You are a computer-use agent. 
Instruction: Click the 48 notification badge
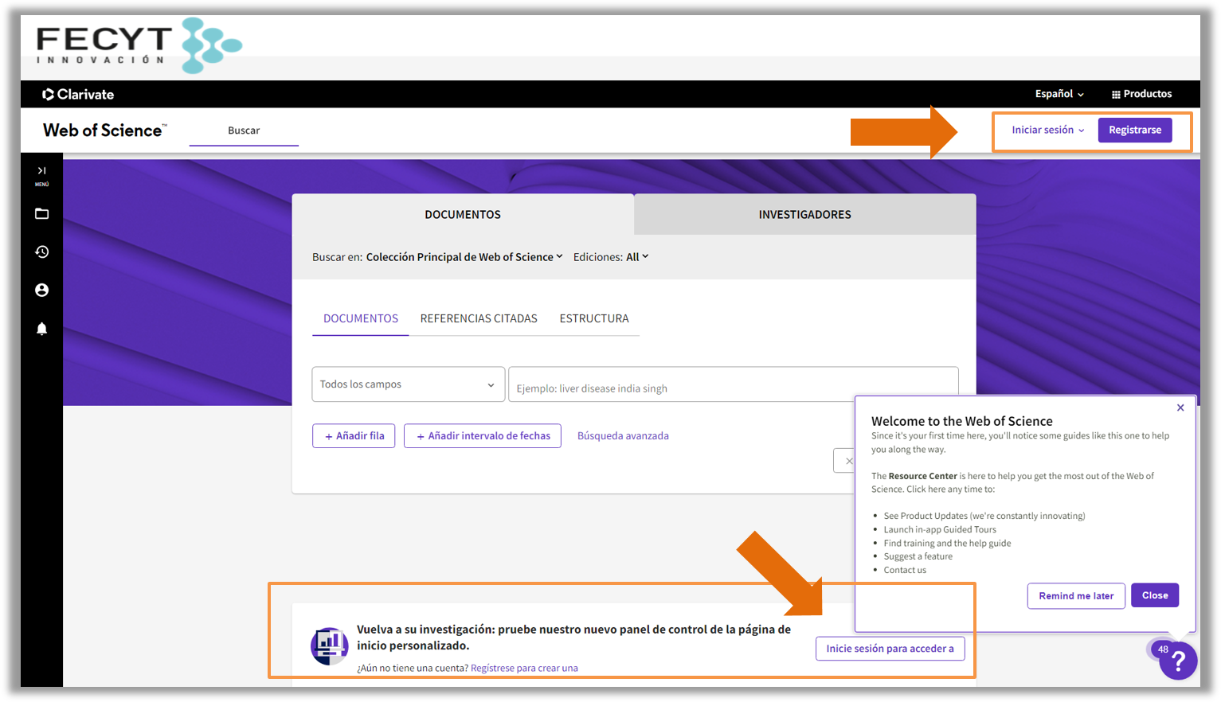pos(1163,649)
